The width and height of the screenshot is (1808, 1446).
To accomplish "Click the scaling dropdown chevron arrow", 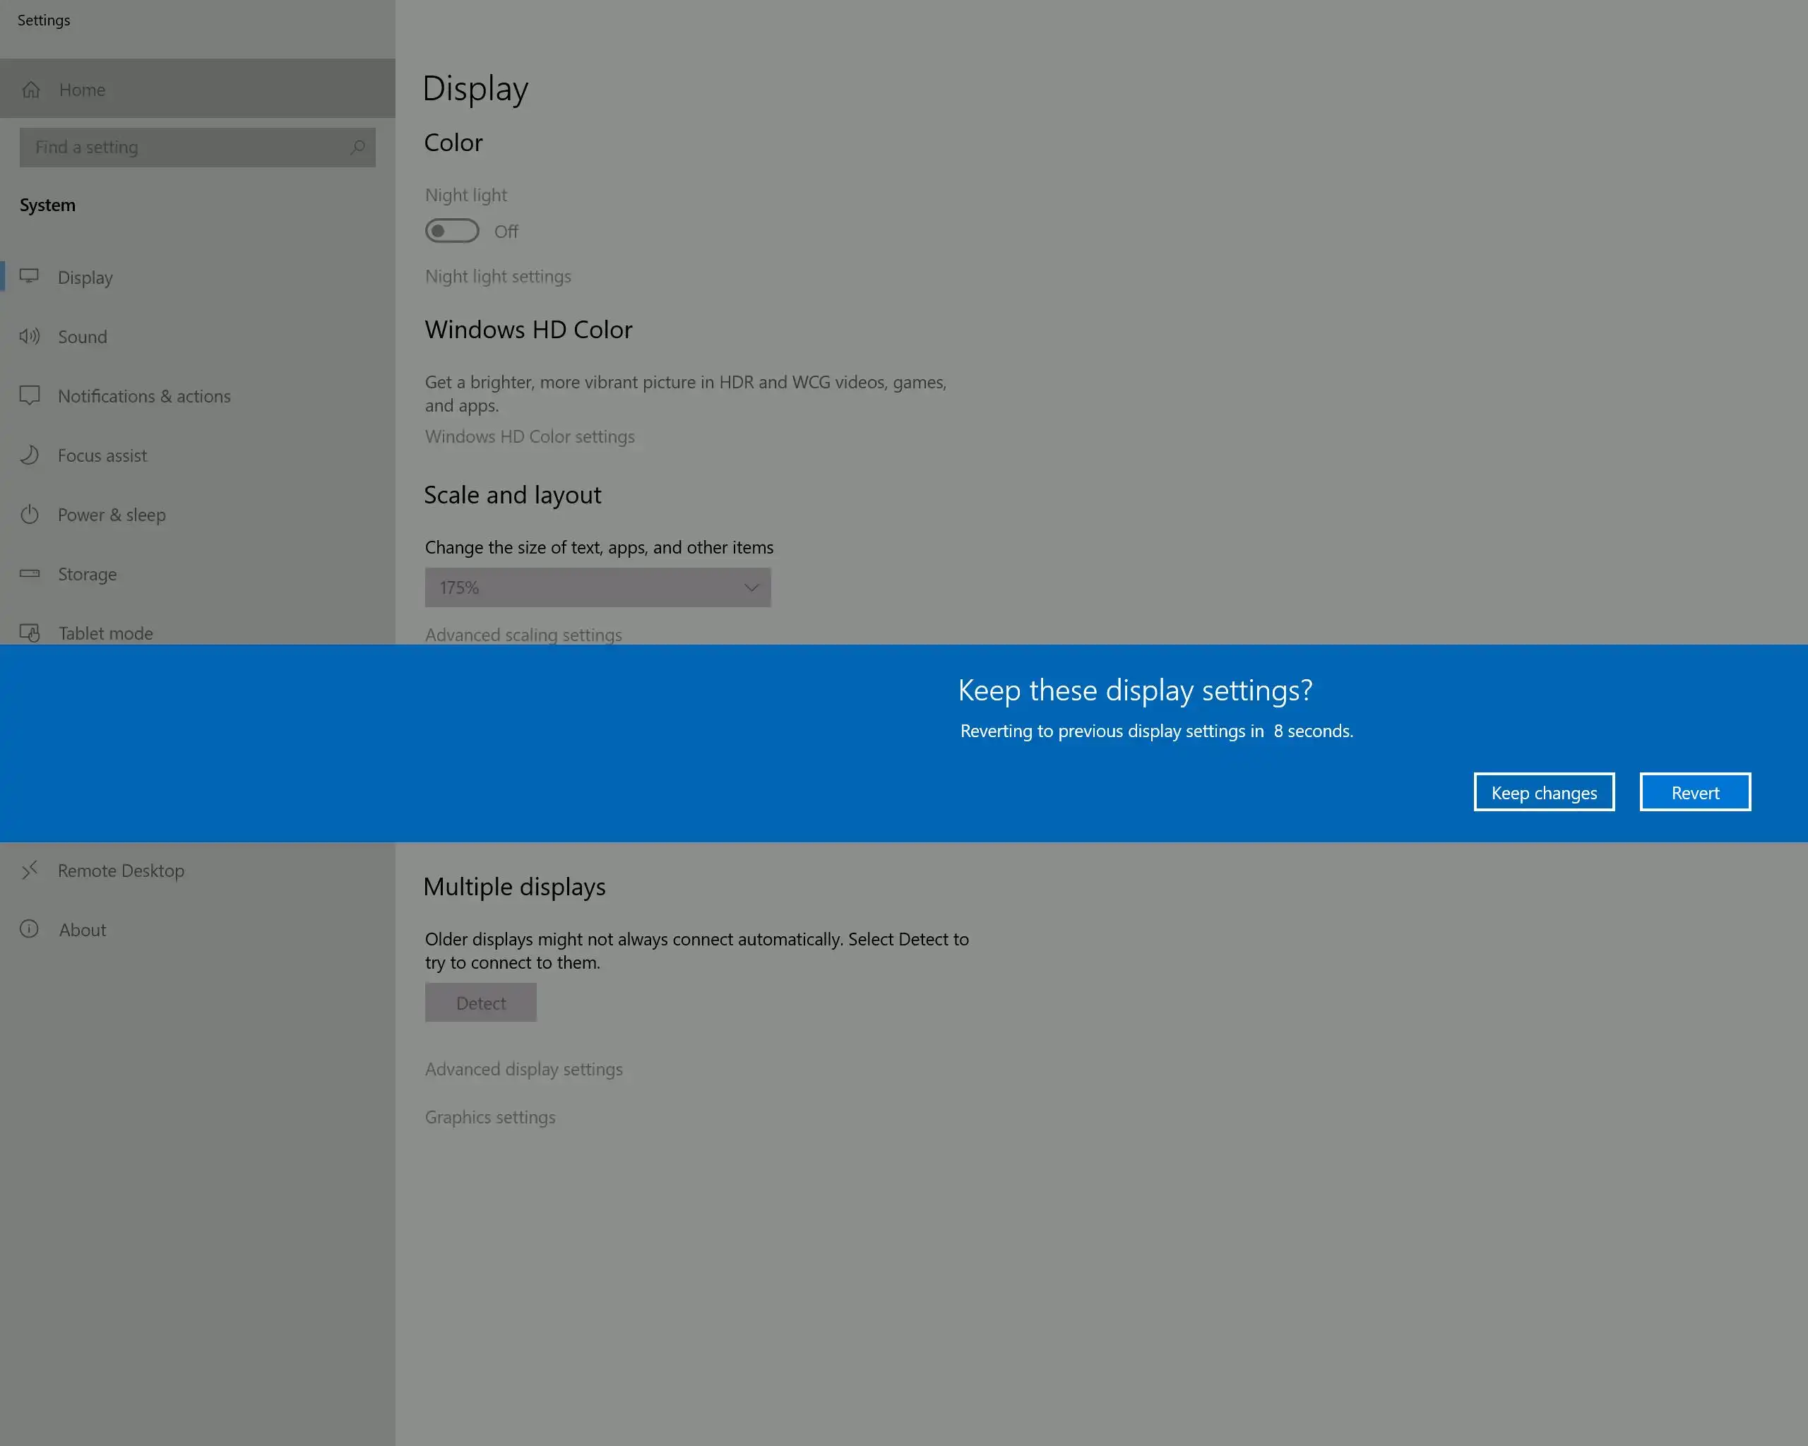I will (751, 587).
